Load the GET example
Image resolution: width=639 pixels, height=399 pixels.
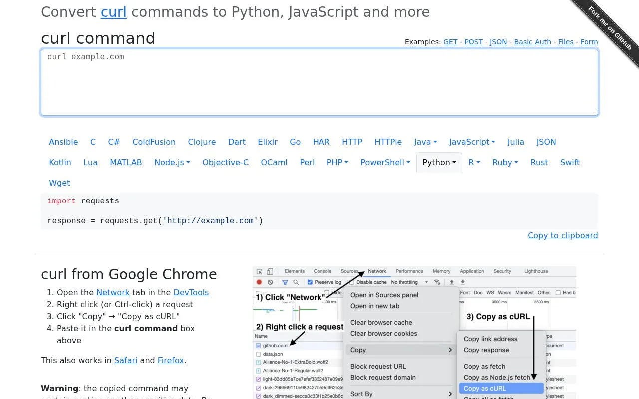[450, 42]
